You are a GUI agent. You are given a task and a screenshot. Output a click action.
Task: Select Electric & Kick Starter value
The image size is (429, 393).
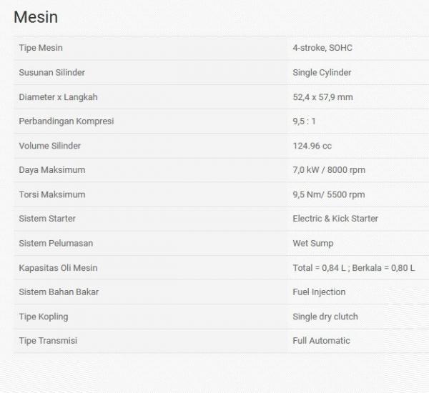(x=335, y=219)
